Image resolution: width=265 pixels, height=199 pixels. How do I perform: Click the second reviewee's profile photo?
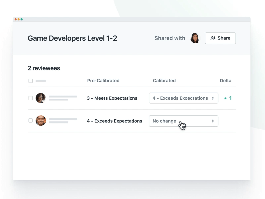41,121
